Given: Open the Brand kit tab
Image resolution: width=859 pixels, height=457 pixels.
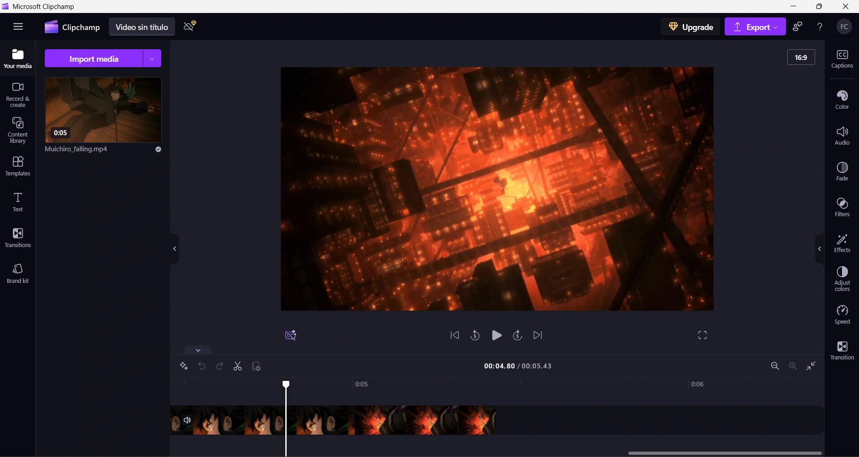Looking at the screenshot, I should (x=18, y=273).
